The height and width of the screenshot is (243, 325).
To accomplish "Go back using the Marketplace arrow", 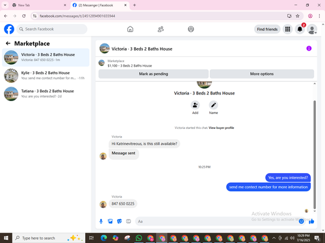I will point(8,43).
